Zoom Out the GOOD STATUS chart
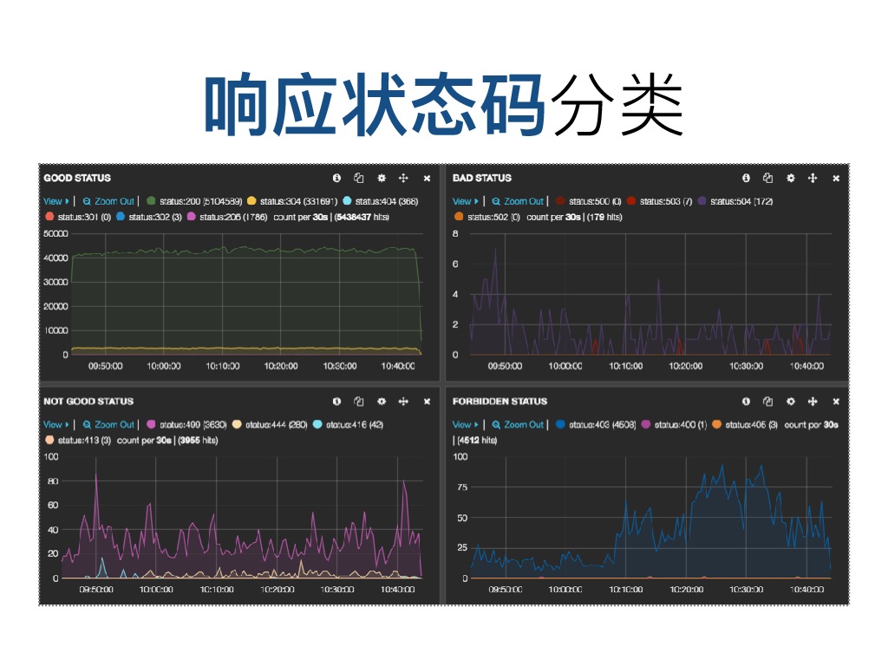The image size is (888, 666). click(x=108, y=201)
